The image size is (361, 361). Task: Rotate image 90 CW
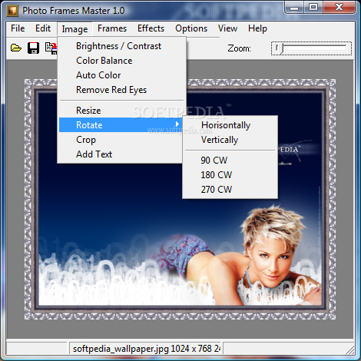coord(230,161)
